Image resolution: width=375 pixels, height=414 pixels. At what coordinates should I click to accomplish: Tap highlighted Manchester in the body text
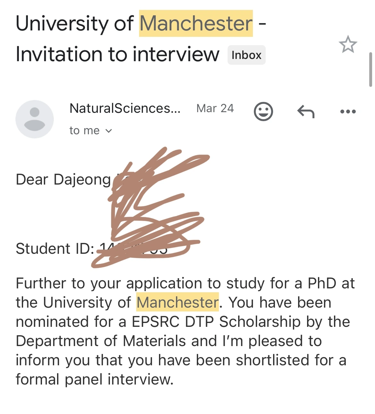pos(178,302)
